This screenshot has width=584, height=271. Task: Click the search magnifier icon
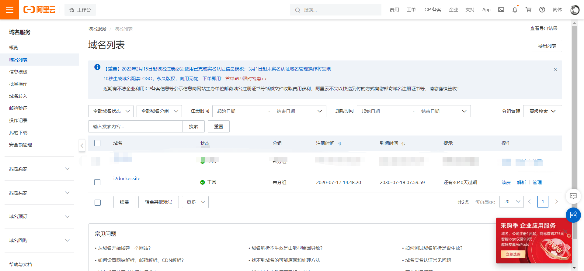click(297, 10)
